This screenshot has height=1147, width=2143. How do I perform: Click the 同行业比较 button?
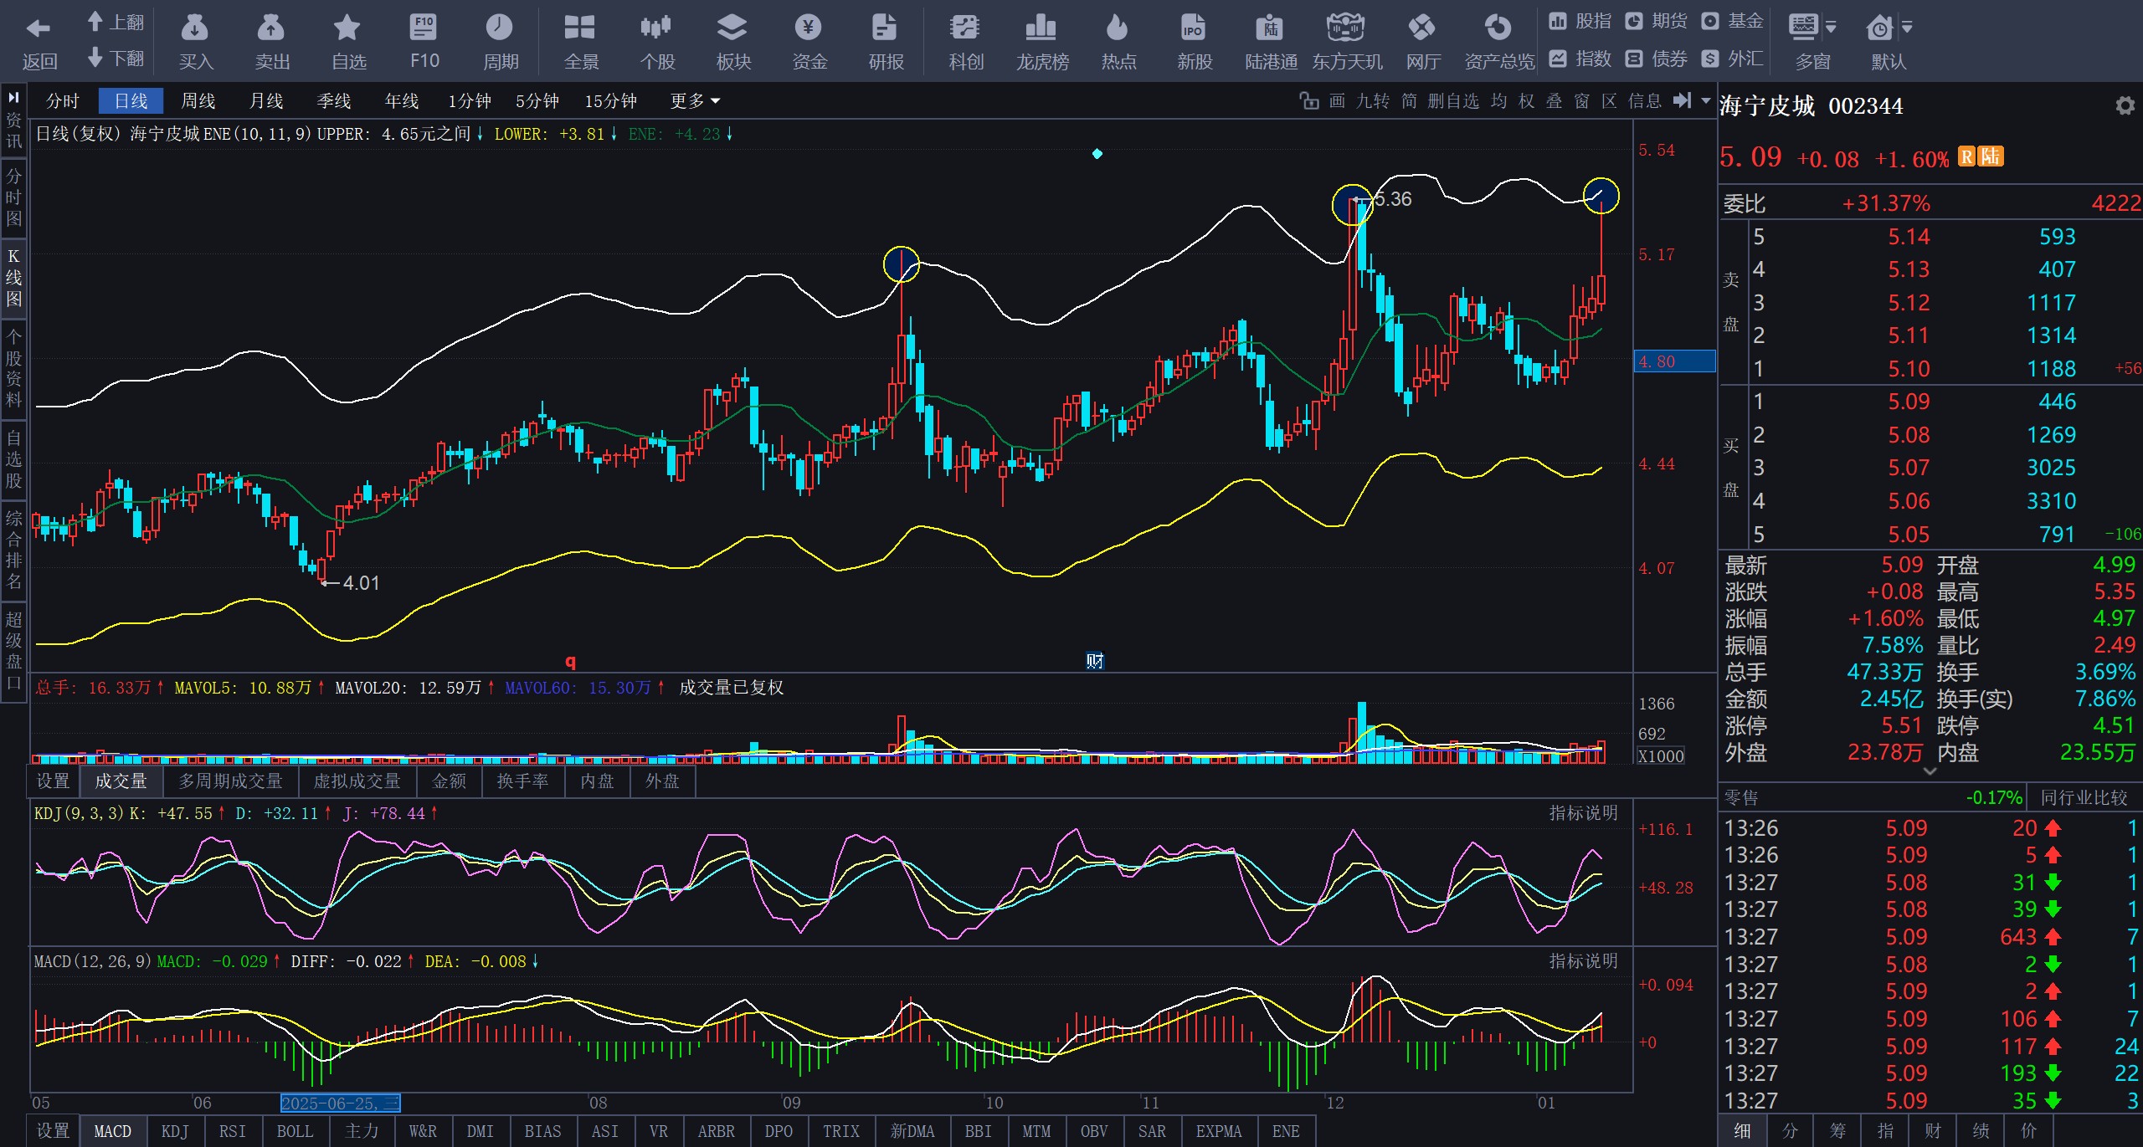point(2083,797)
